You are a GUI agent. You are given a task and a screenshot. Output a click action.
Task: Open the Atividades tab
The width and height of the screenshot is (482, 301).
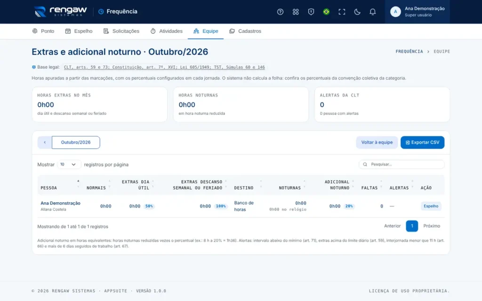coord(166,31)
